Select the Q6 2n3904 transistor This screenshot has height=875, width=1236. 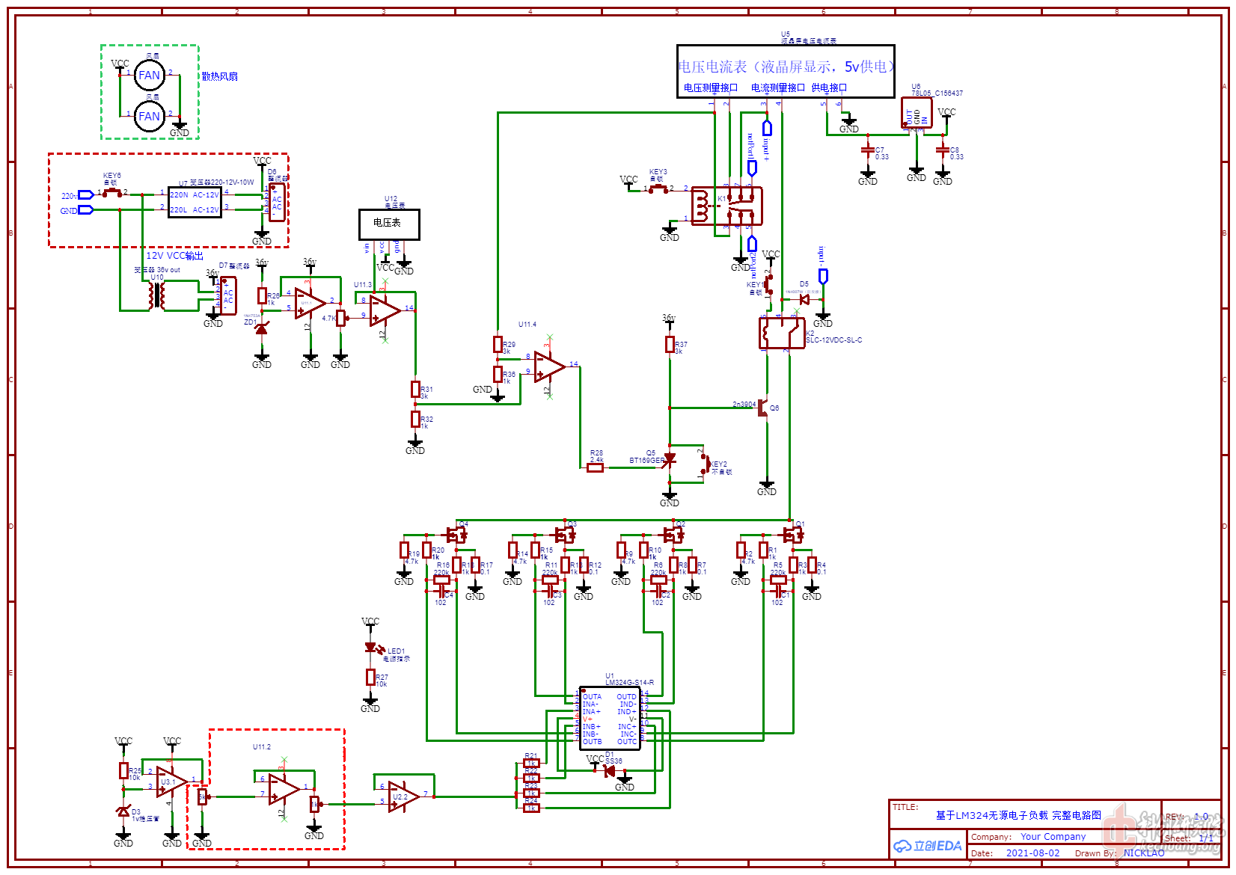pos(763,408)
